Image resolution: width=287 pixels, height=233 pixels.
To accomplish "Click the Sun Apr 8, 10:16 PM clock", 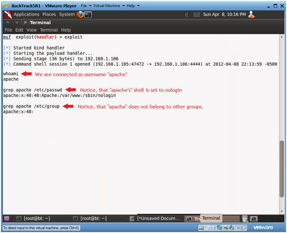I will click(x=224, y=15).
